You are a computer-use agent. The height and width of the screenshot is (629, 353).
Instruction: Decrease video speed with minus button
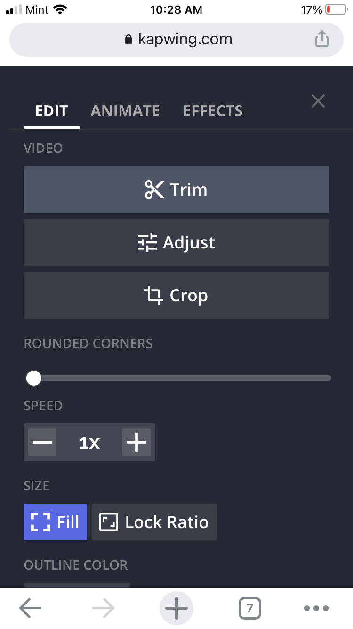[x=42, y=442]
